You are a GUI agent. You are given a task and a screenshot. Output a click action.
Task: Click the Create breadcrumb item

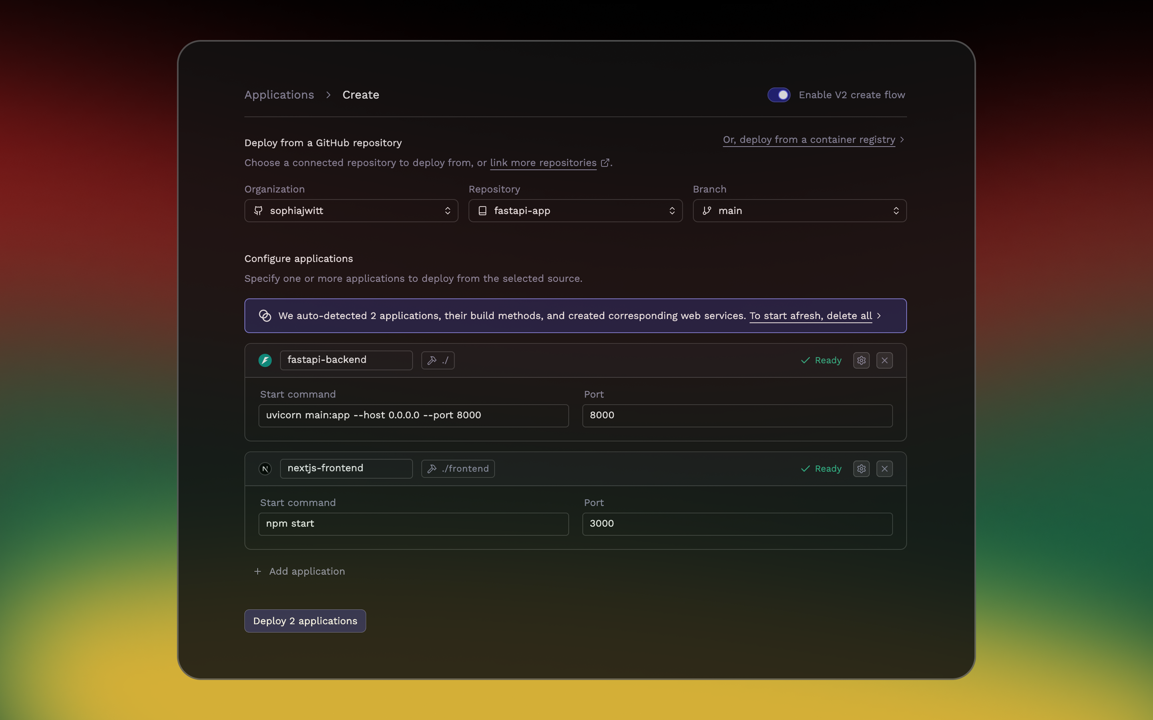tap(361, 95)
